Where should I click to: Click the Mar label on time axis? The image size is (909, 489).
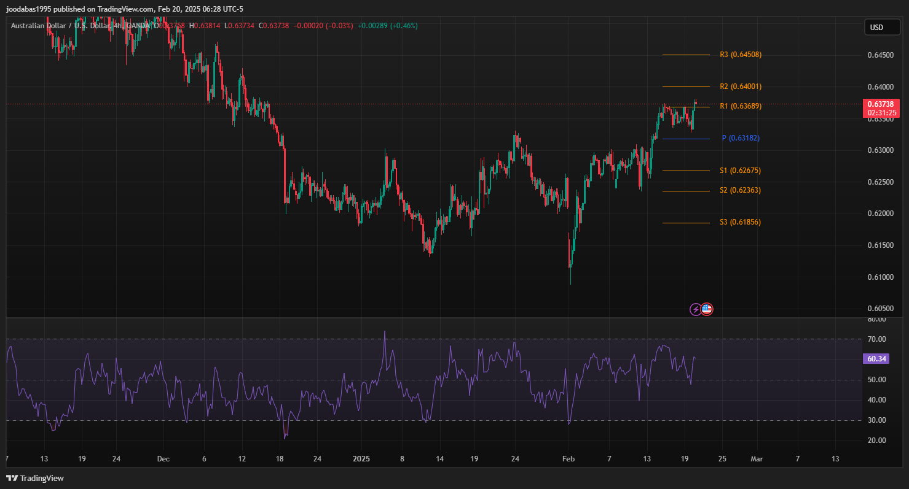pyautogui.click(x=757, y=458)
